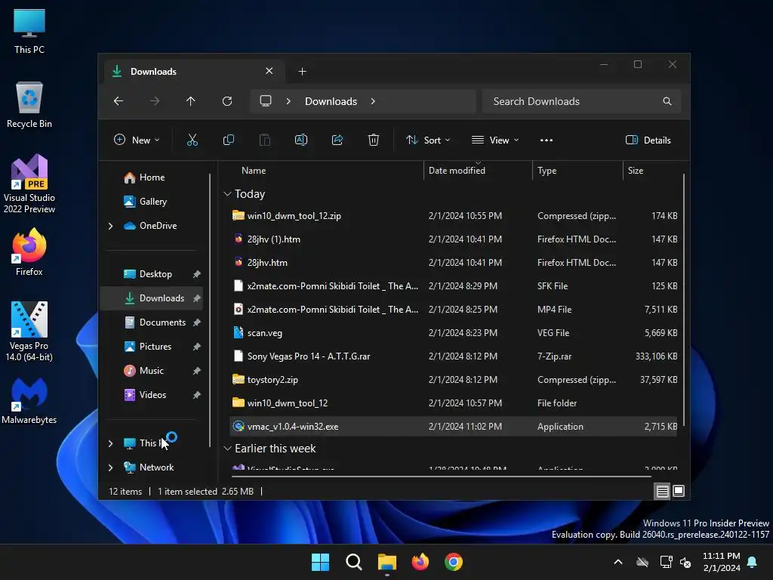Screen dimensions: 773x580
Task: Open Videos in navigation pane
Action: pos(152,395)
